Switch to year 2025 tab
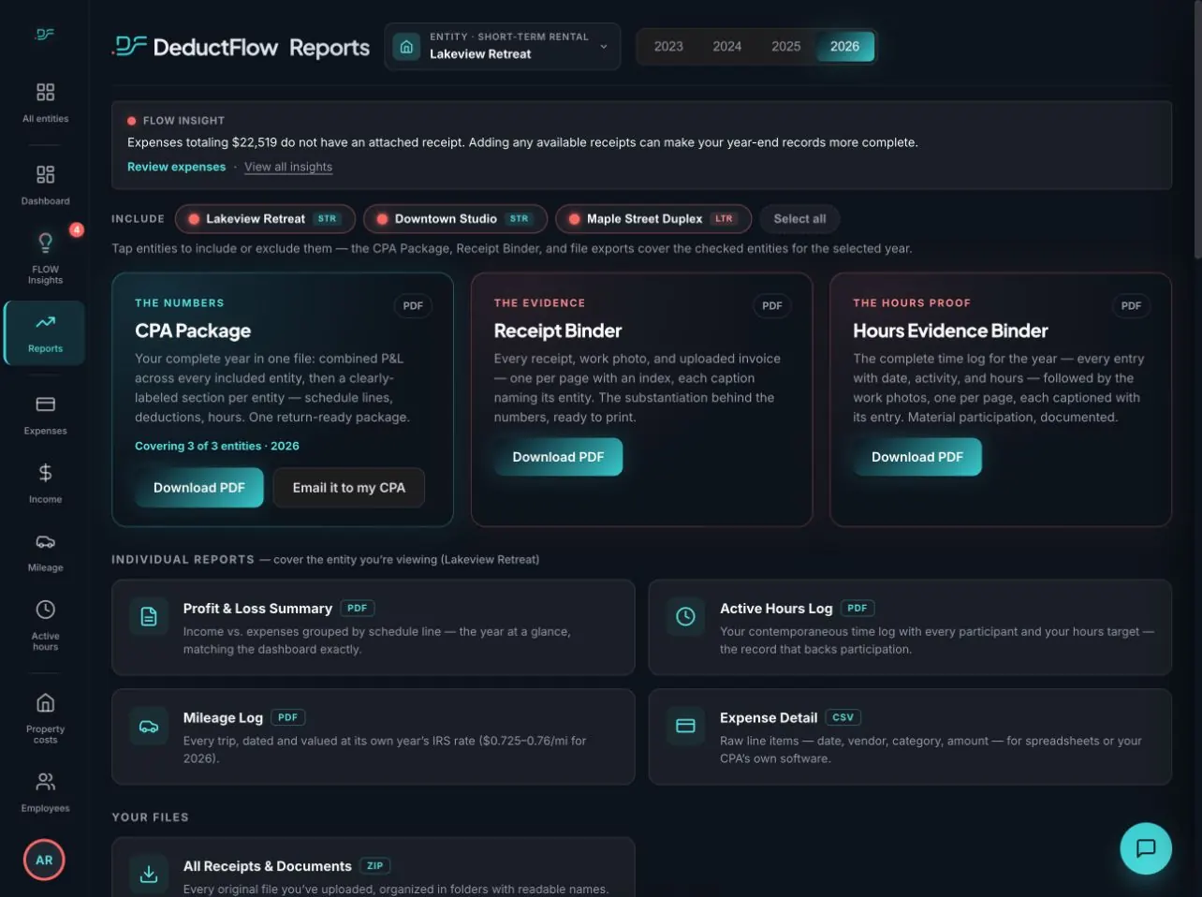 (786, 47)
